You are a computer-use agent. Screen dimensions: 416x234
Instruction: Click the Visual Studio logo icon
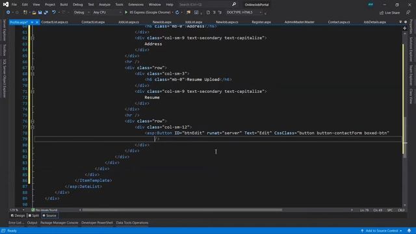[6, 5]
